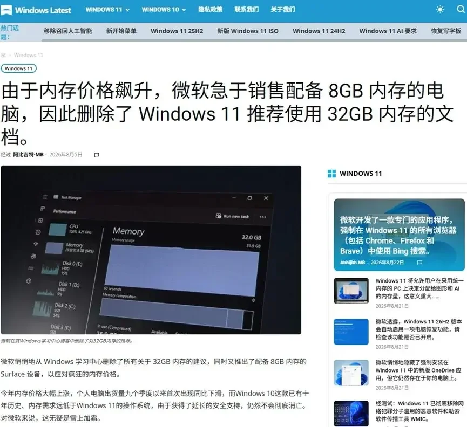
Task: Open article about Windows 11 26H2 电脑恢复功能
Action: (x=418, y=329)
